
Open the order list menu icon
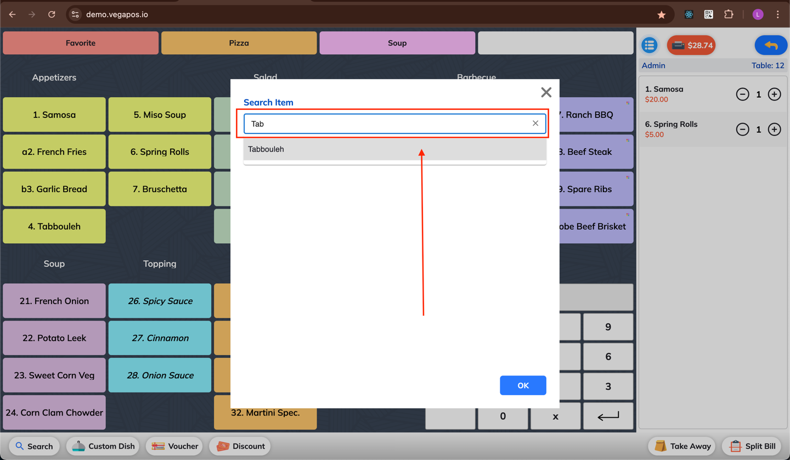[650, 45]
